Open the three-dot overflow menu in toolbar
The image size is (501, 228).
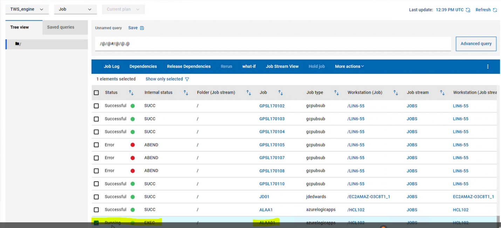pos(487,66)
